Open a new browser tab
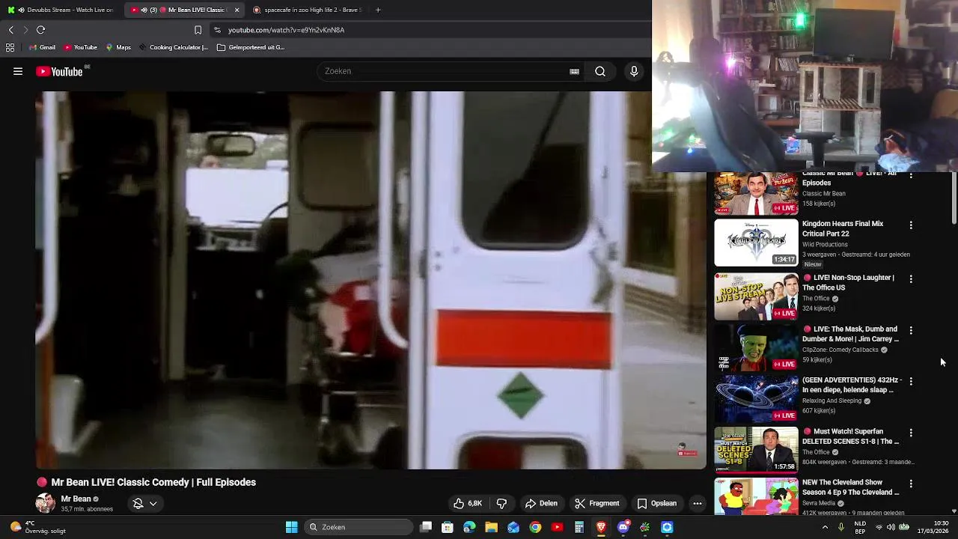This screenshot has width=958, height=539. click(378, 10)
